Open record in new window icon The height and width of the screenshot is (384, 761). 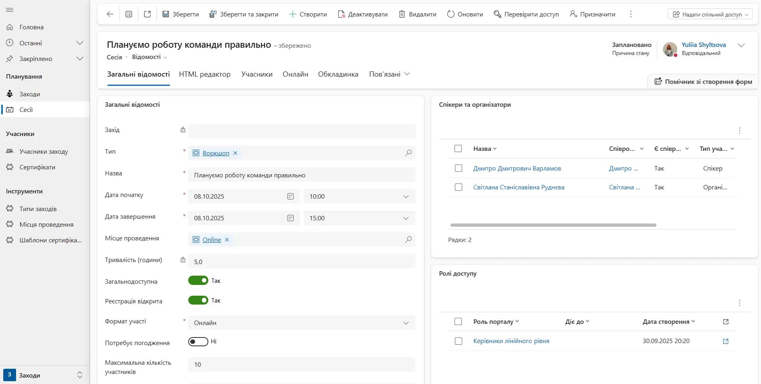click(x=147, y=14)
